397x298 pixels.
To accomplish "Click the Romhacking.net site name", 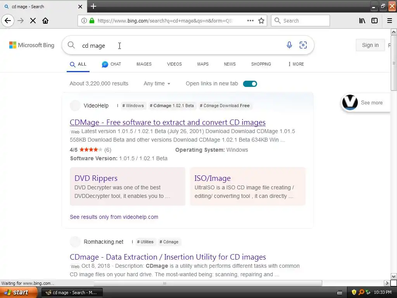I will coord(104,242).
